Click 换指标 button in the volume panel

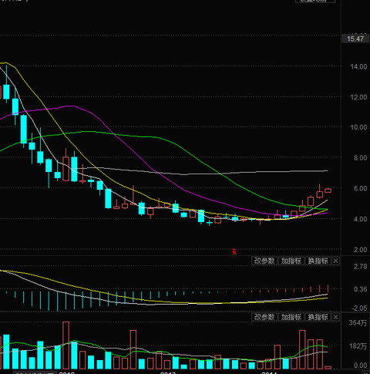pyautogui.click(x=318, y=317)
